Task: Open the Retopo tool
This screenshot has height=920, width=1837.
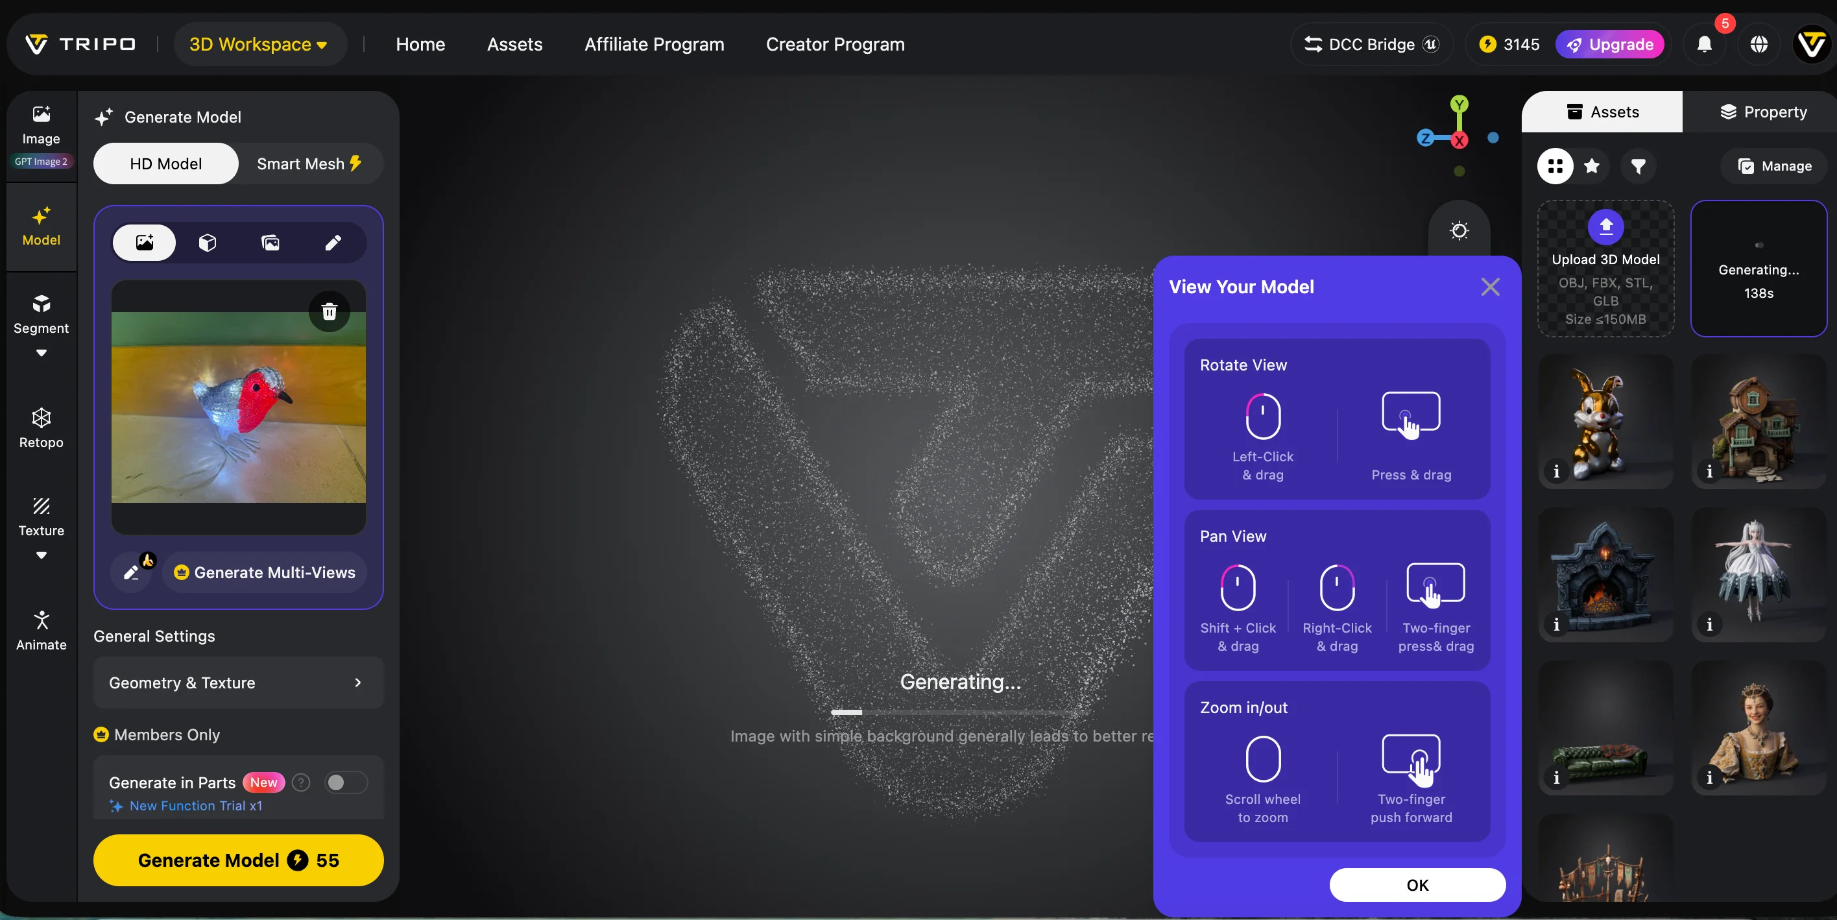Action: (42, 428)
